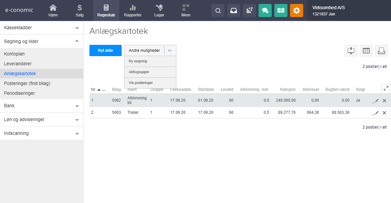Delete the Afskrivning bil asset row
The image size is (391, 203).
pos(384,100)
